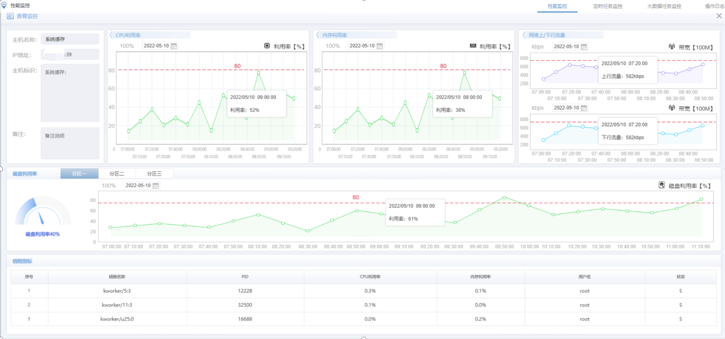
Task: Open the 大数据任务监控 tab
Action: click(x=664, y=6)
